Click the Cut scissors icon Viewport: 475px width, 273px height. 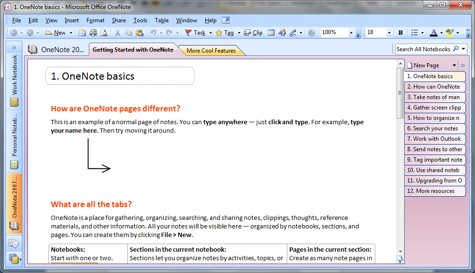[x=117, y=33]
